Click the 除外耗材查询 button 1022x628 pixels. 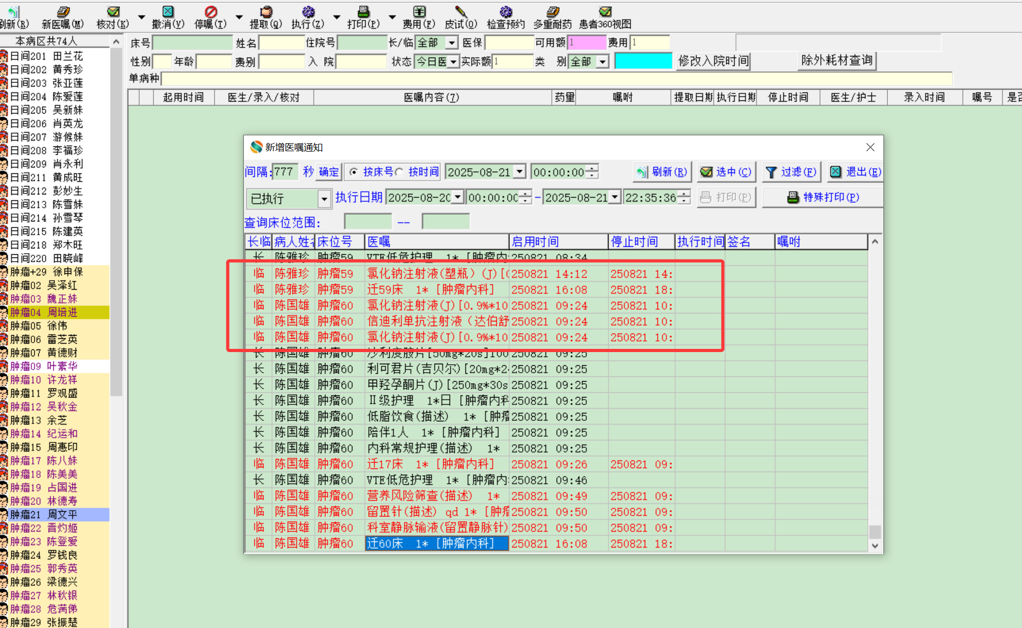click(836, 60)
